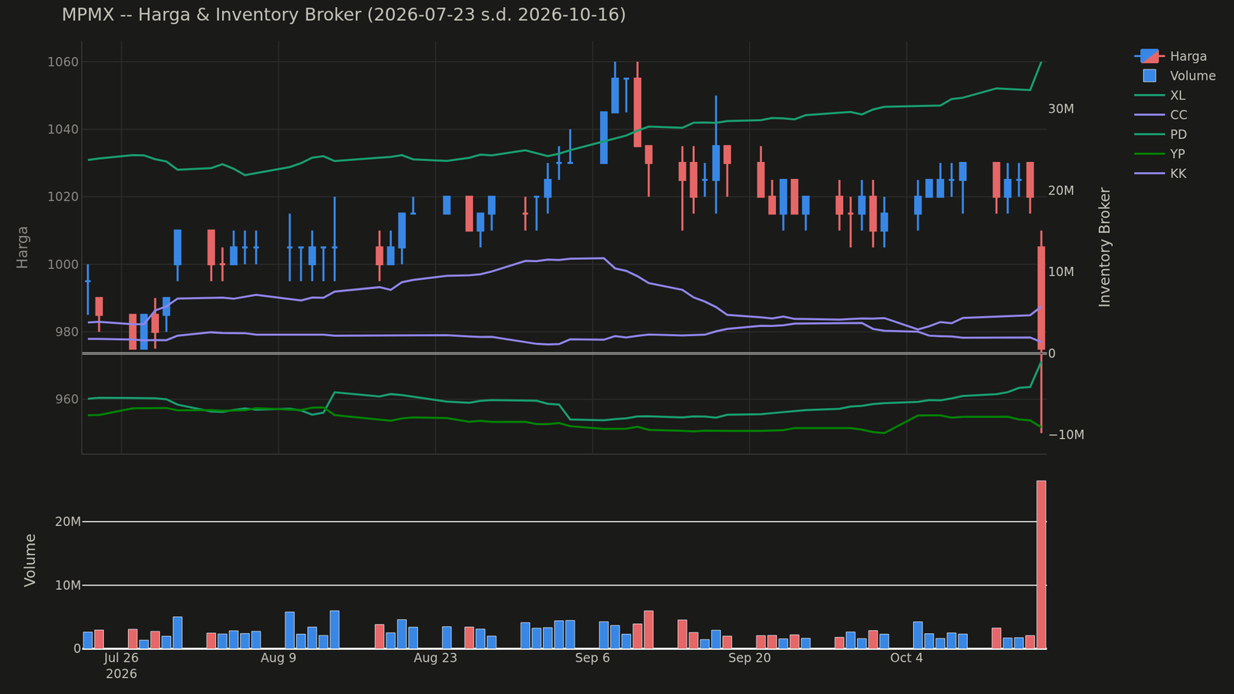Click the 20M Volume axis tick label
This screenshot has height=694, width=1234.
[69, 522]
